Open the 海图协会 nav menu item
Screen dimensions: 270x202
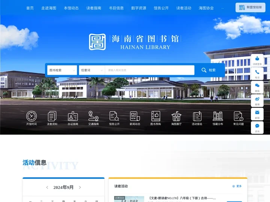[x=206, y=8]
